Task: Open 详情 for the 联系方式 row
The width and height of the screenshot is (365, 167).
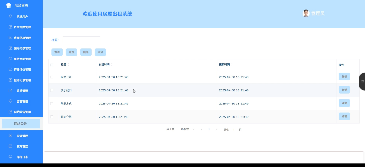Action: pos(344,103)
